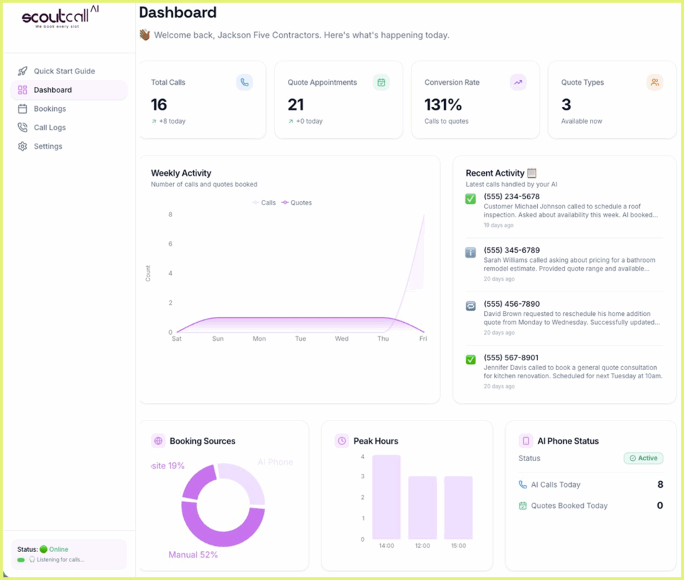This screenshot has height=580, width=684.
Task: Click the Active status badge
Action: click(x=643, y=458)
